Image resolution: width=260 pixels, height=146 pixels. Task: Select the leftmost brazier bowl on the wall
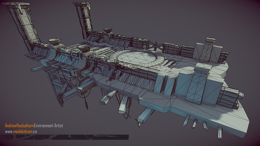(55, 42)
